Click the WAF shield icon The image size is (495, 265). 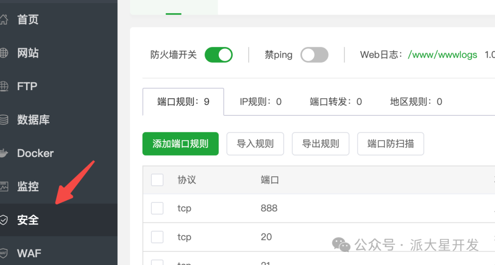click(x=4, y=253)
